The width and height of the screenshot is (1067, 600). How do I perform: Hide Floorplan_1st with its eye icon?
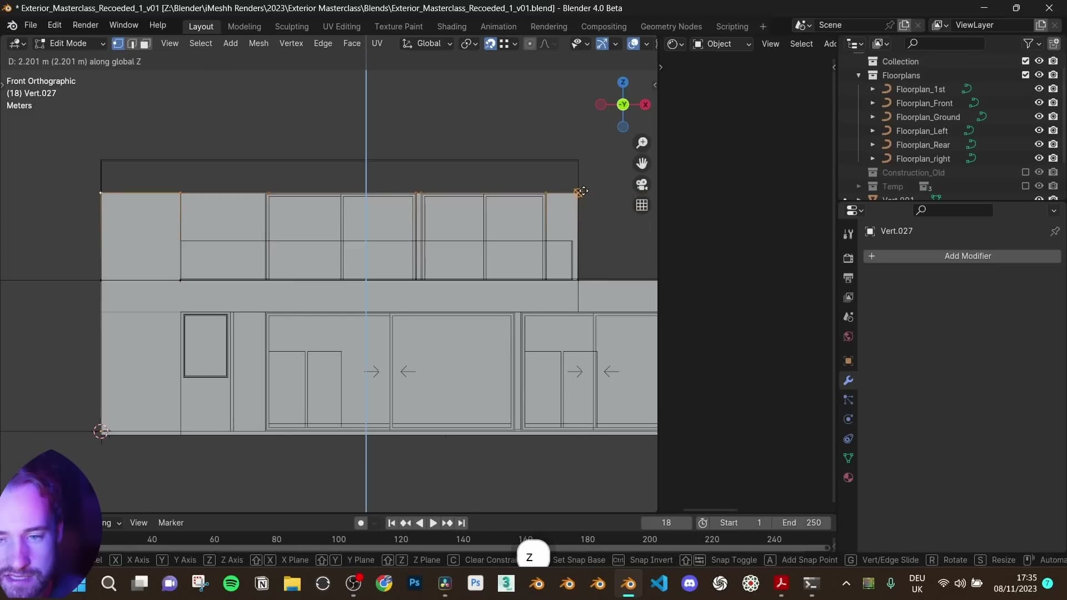coord(1039,89)
